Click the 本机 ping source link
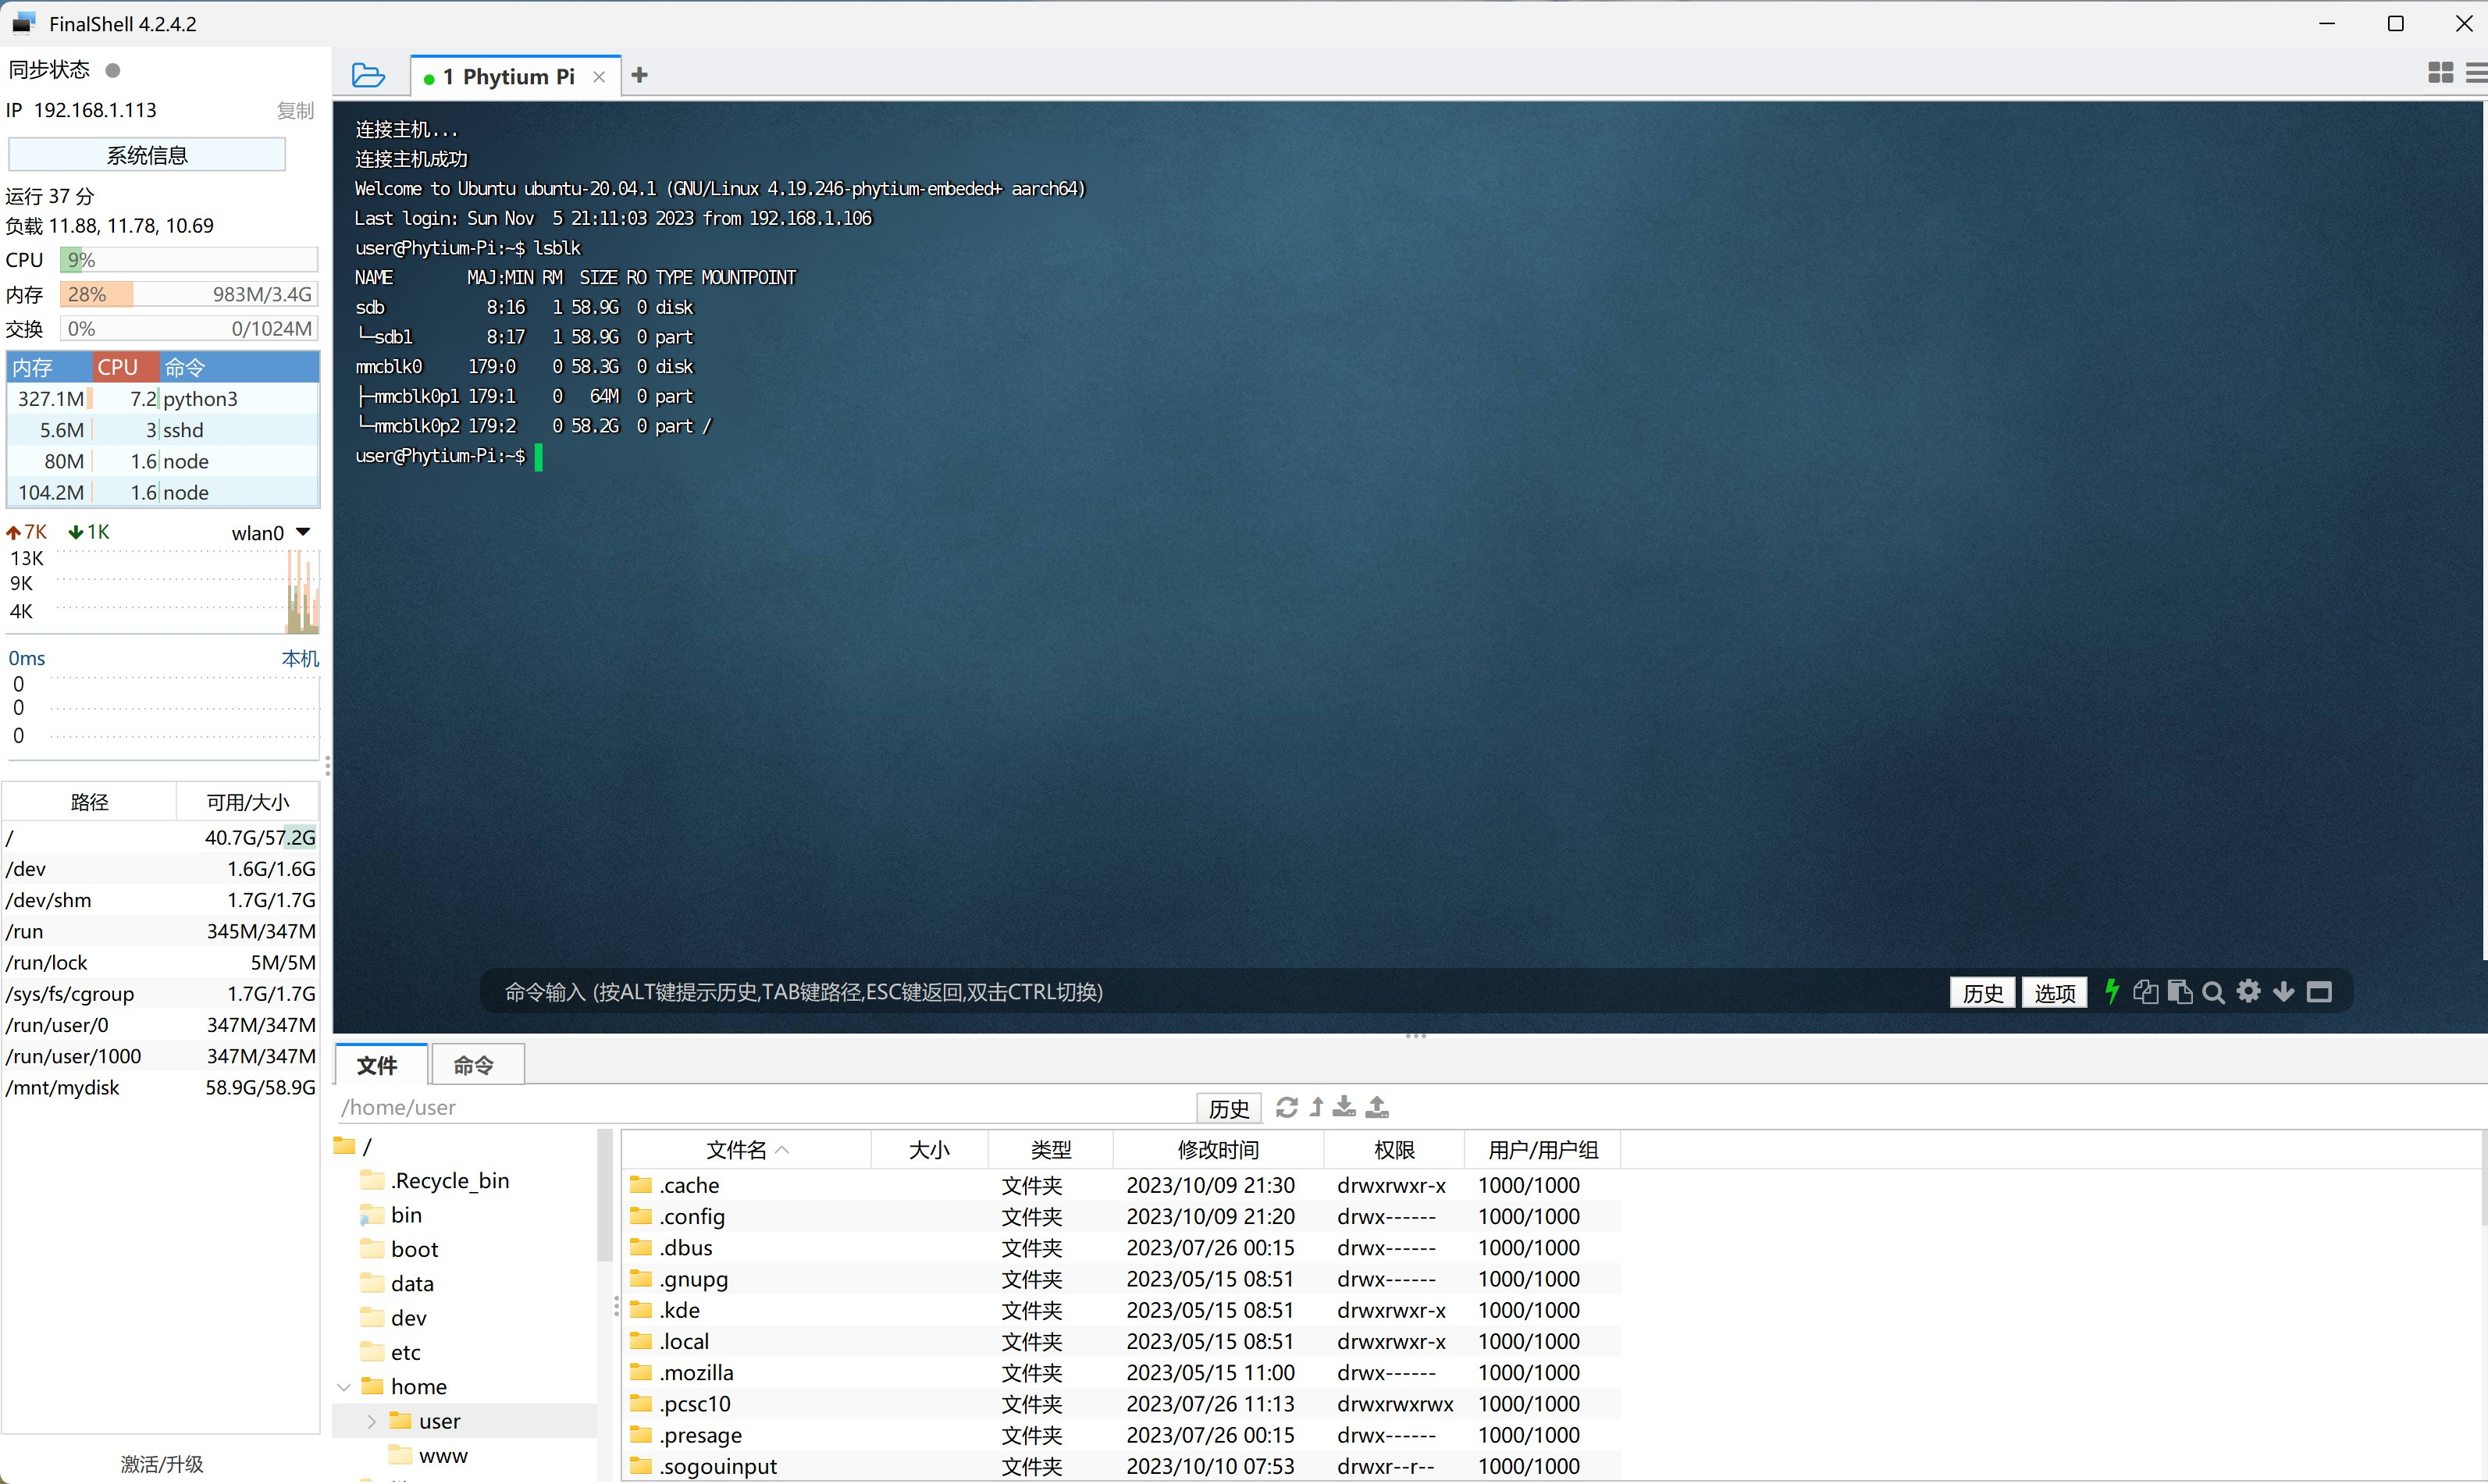The width and height of the screenshot is (2488, 1484). click(300, 658)
